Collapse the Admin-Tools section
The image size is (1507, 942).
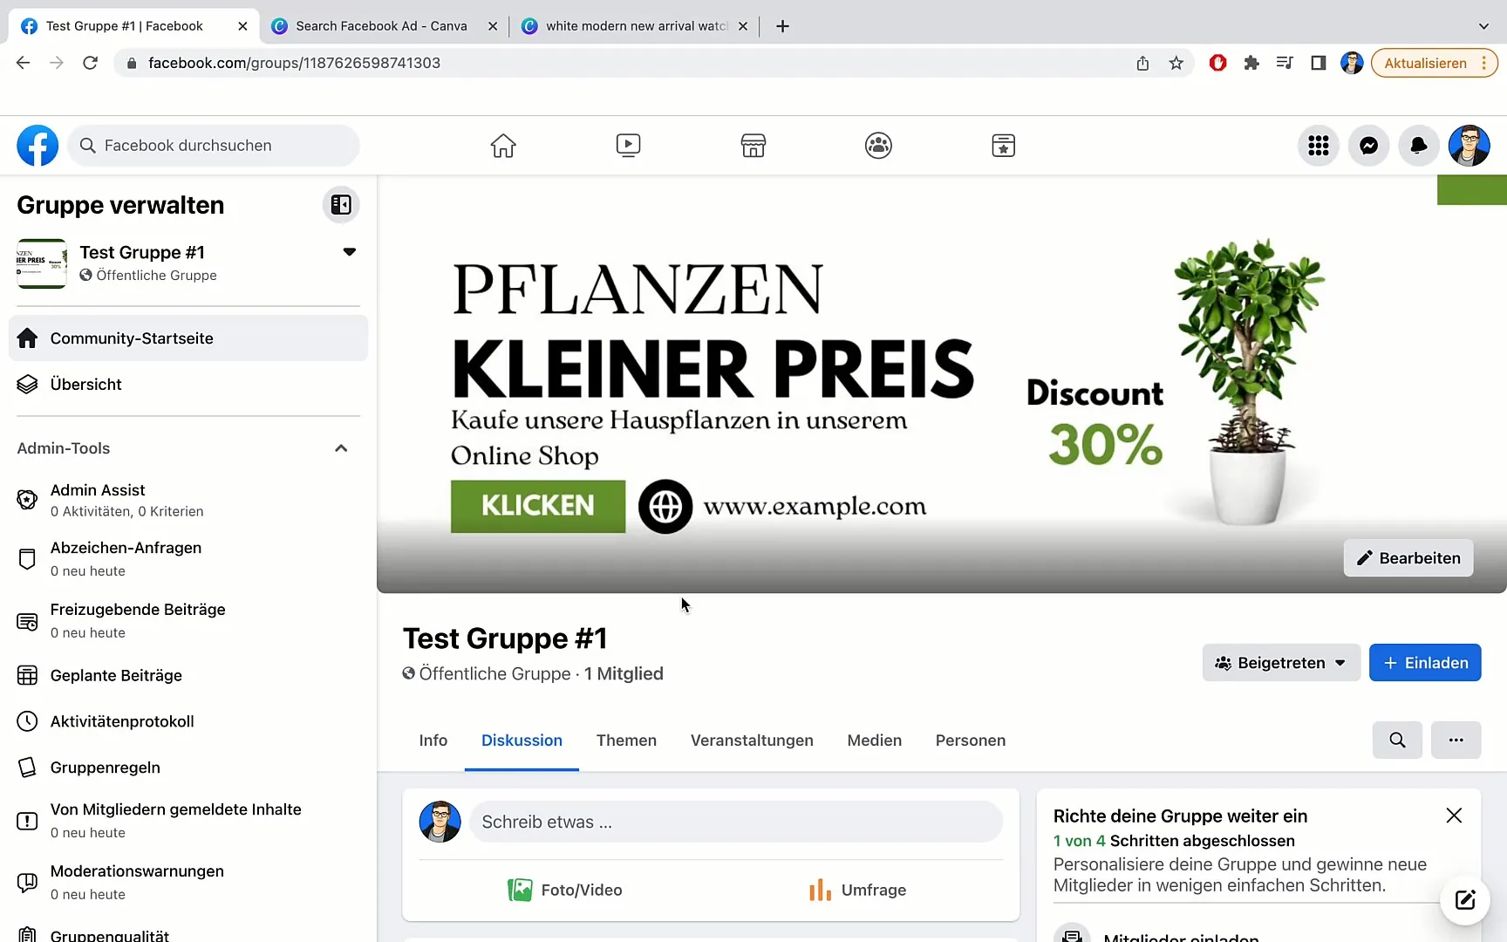(x=341, y=448)
